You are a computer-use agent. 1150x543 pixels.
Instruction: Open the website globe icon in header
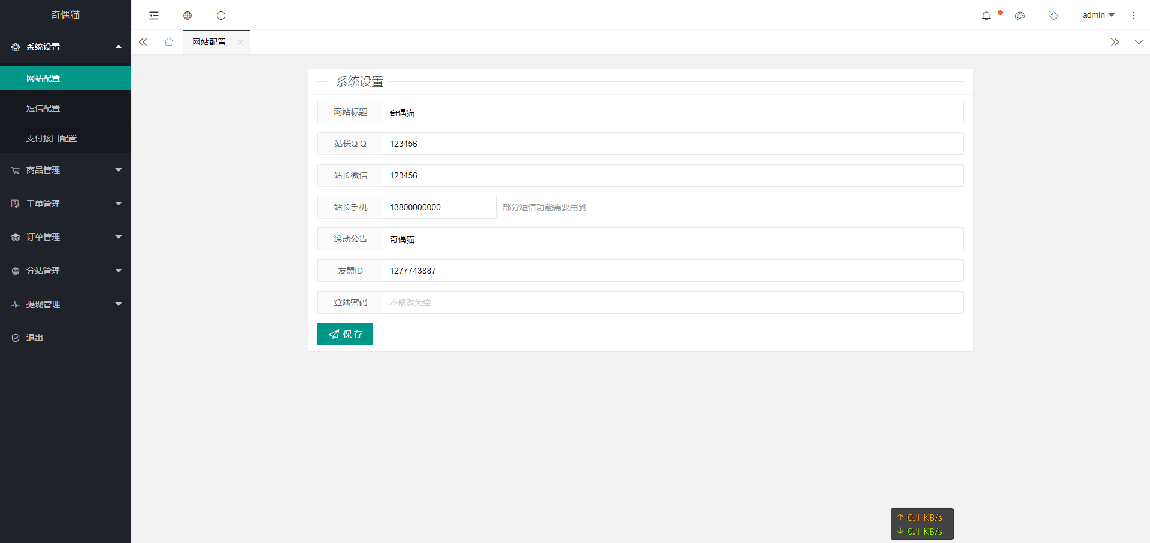coord(187,16)
